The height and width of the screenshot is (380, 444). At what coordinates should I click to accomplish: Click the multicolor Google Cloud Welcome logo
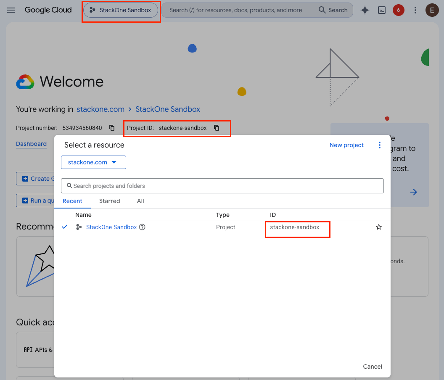(25, 82)
